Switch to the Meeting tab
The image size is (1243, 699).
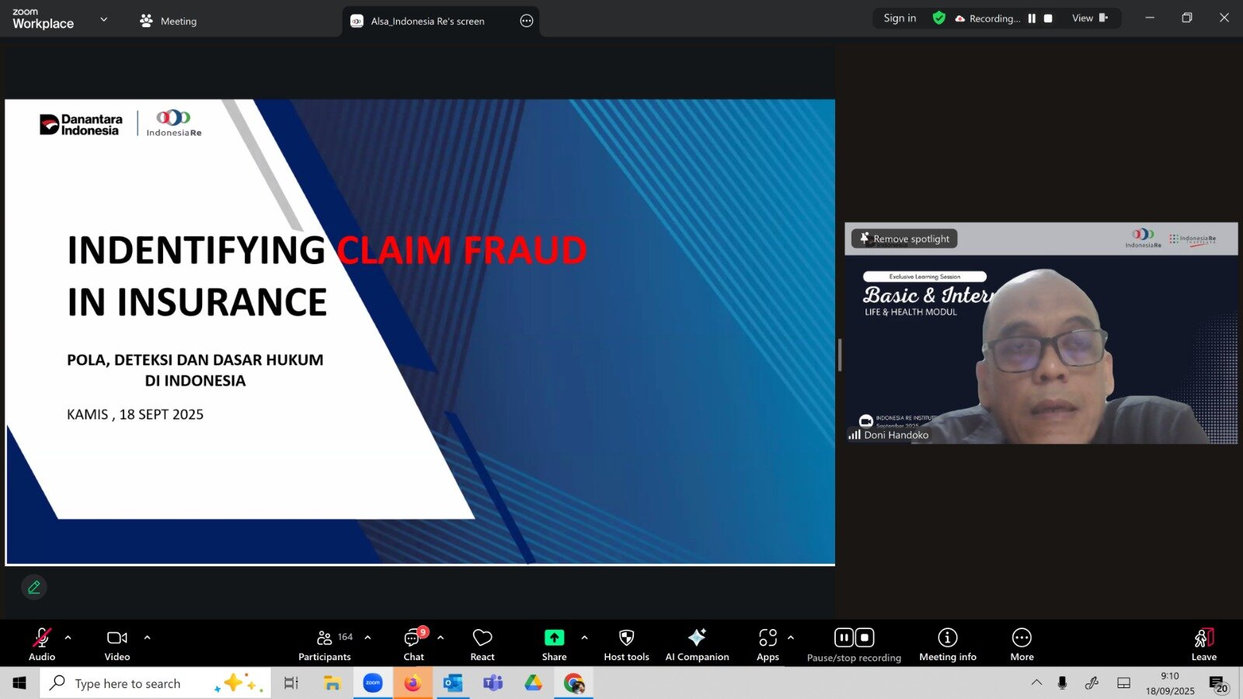[169, 21]
